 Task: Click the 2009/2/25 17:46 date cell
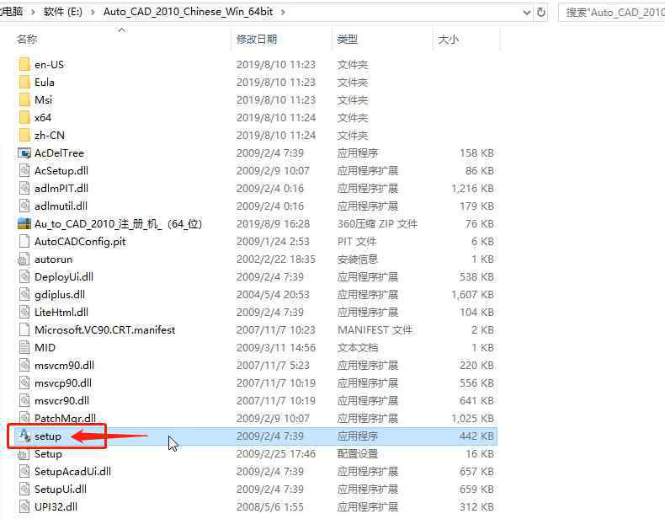[276, 454]
